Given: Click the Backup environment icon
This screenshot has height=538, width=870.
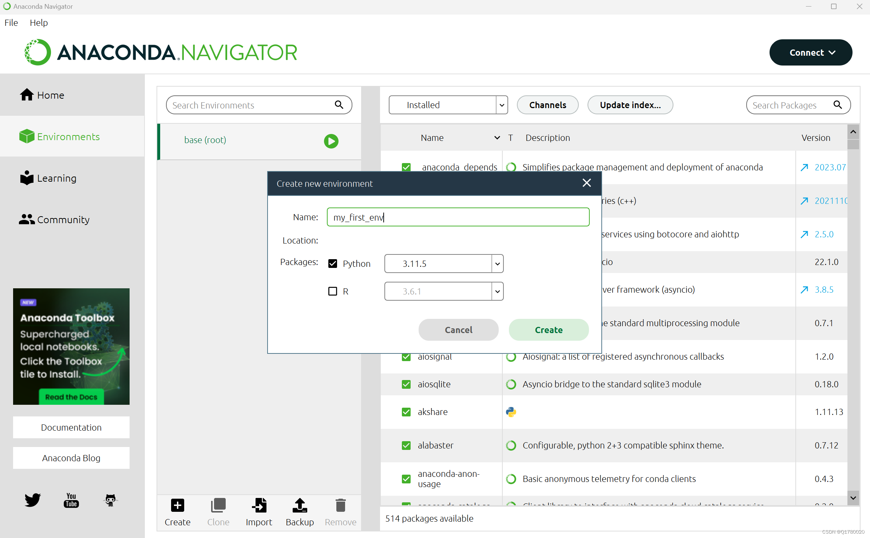Looking at the screenshot, I should coord(300,505).
